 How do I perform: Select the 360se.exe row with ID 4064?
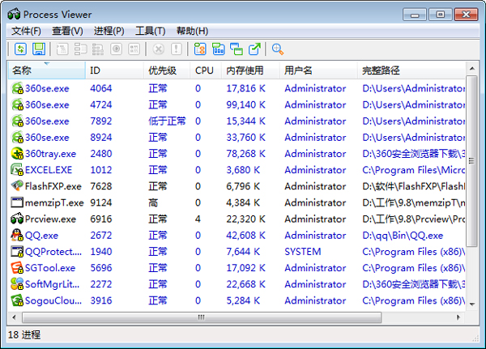tap(237, 88)
